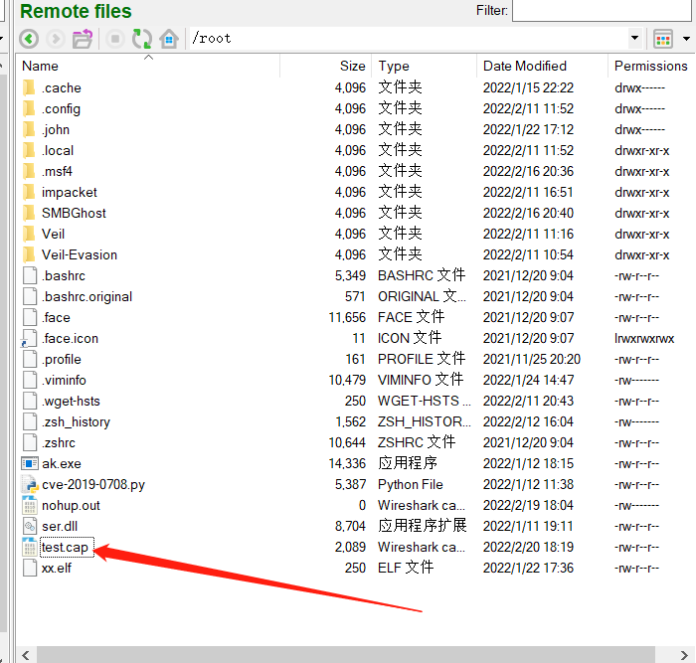Sort files by Permissions column
Screen dimensions: 696x663
(x=650, y=67)
